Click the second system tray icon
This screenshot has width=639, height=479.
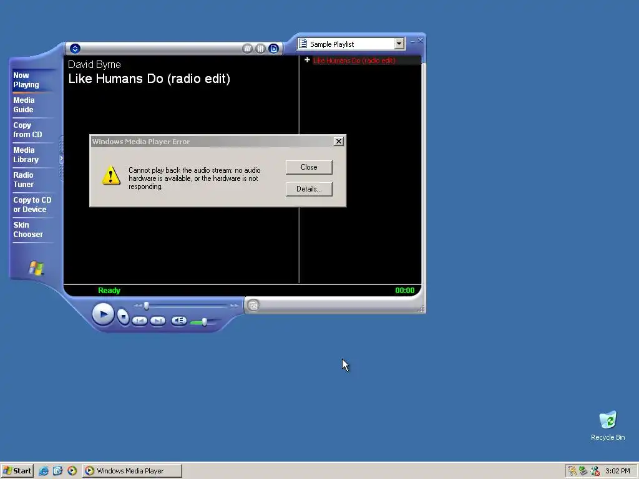coord(583,471)
